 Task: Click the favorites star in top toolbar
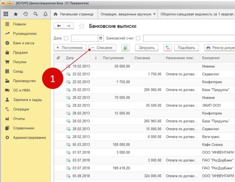(16, 14)
